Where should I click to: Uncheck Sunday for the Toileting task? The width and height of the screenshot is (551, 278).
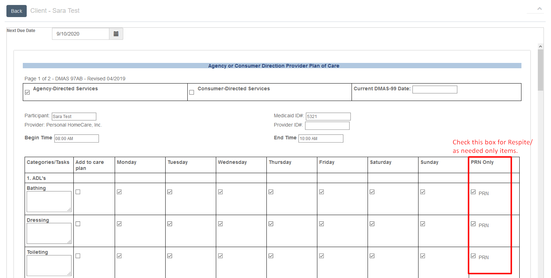[x=423, y=256]
